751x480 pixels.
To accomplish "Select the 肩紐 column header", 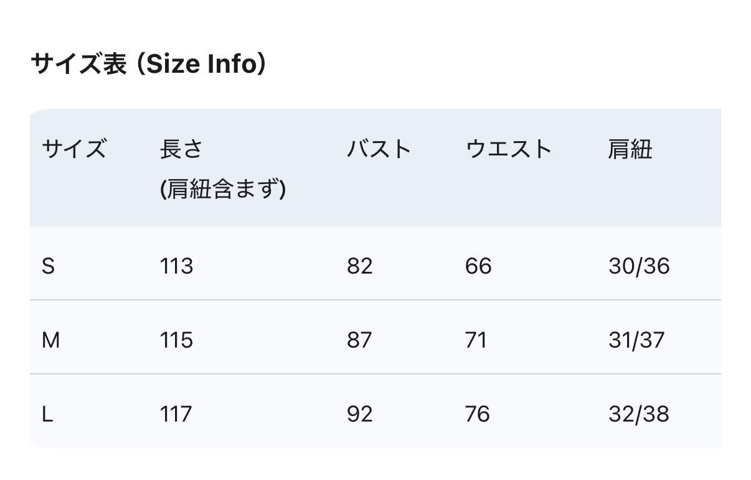I will [630, 149].
